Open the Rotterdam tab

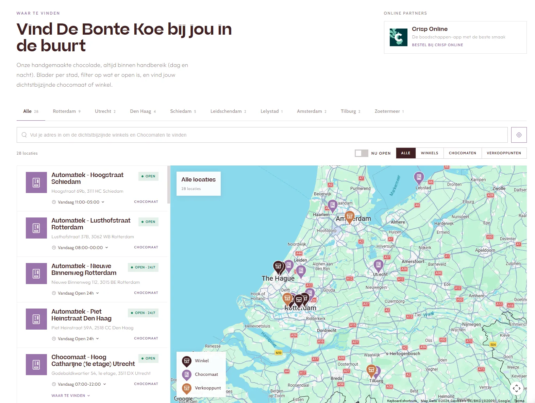[67, 111]
